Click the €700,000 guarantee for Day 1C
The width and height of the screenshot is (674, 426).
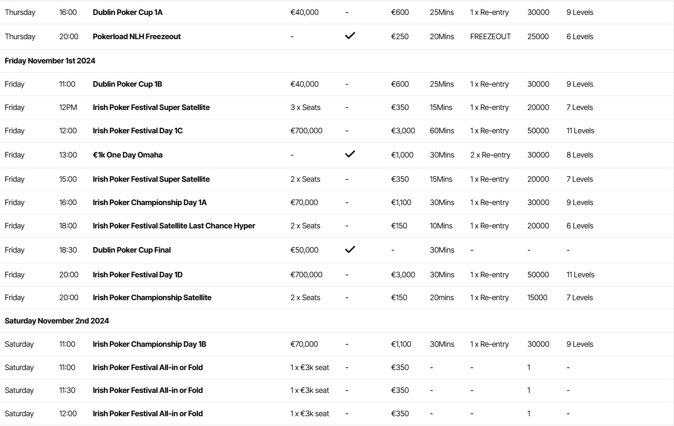pos(306,131)
